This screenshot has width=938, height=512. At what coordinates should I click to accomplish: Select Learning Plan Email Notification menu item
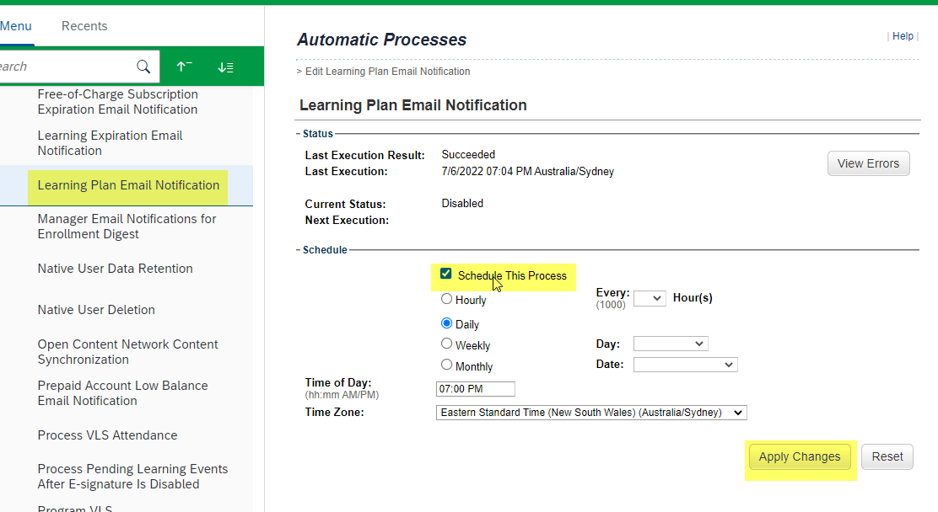(x=128, y=185)
